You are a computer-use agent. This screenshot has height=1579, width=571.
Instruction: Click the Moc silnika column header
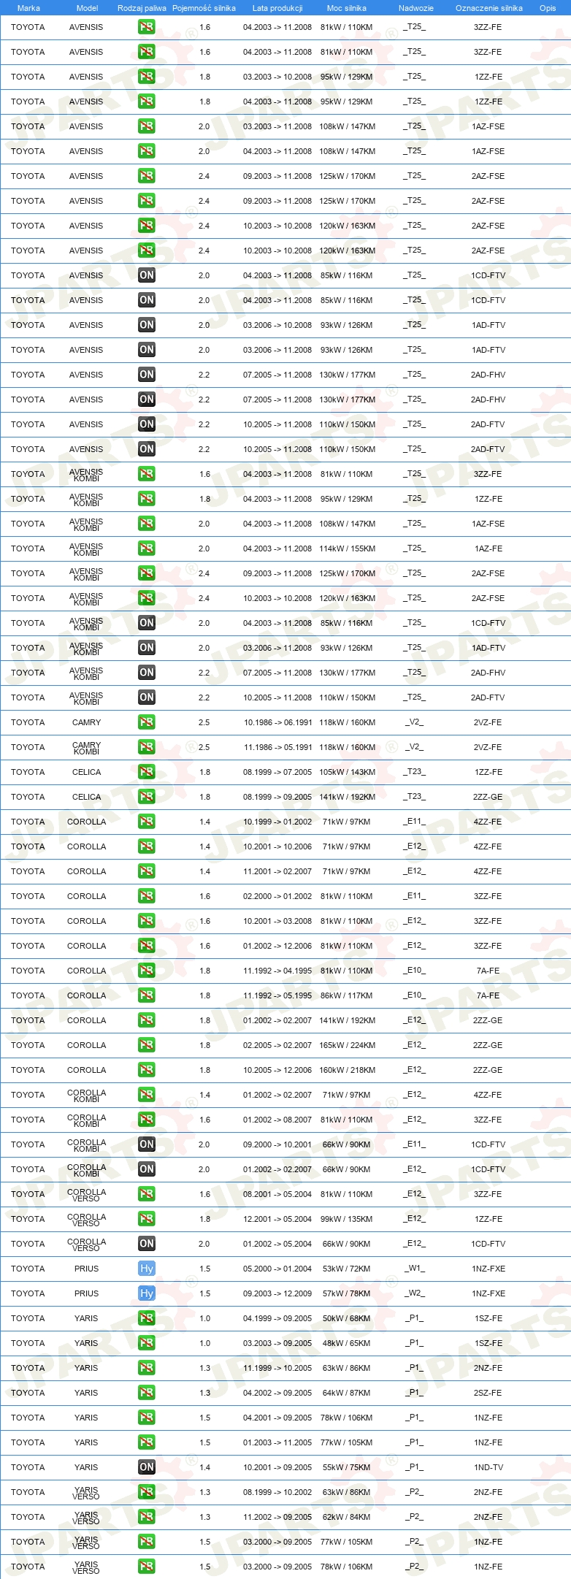[x=347, y=8]
